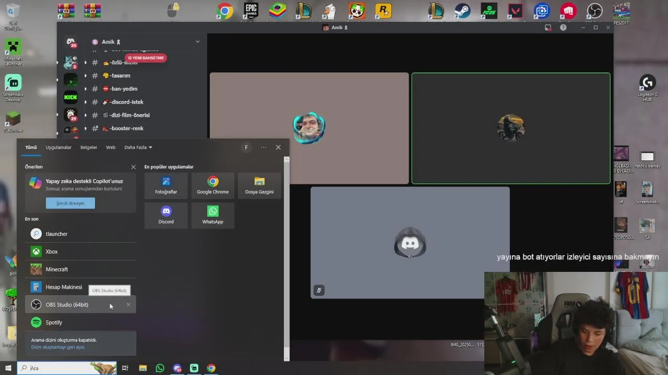Open Minecraft Launcher desktop icon
The image size is (668, 375).
13,52
